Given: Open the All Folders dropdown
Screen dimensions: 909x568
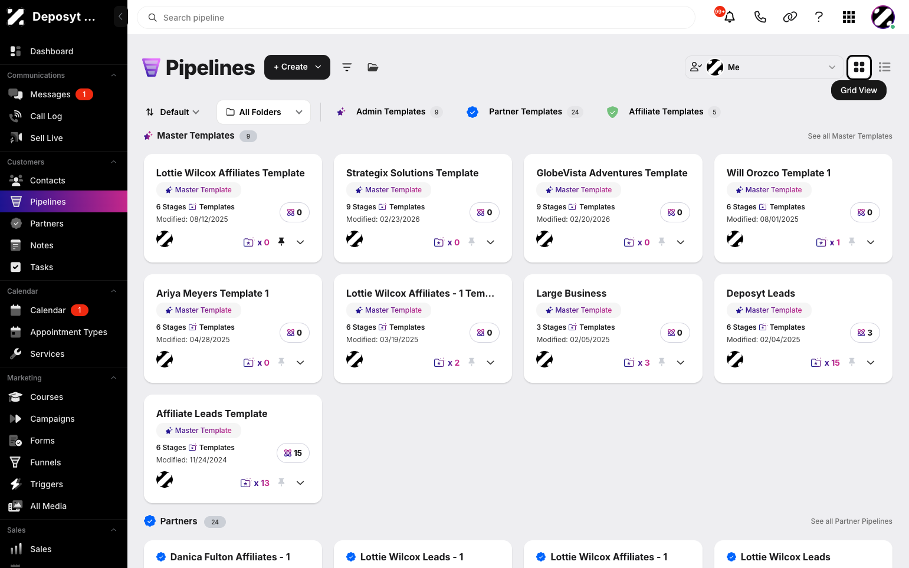Looking at the screenshot, I should click(264, 112).
